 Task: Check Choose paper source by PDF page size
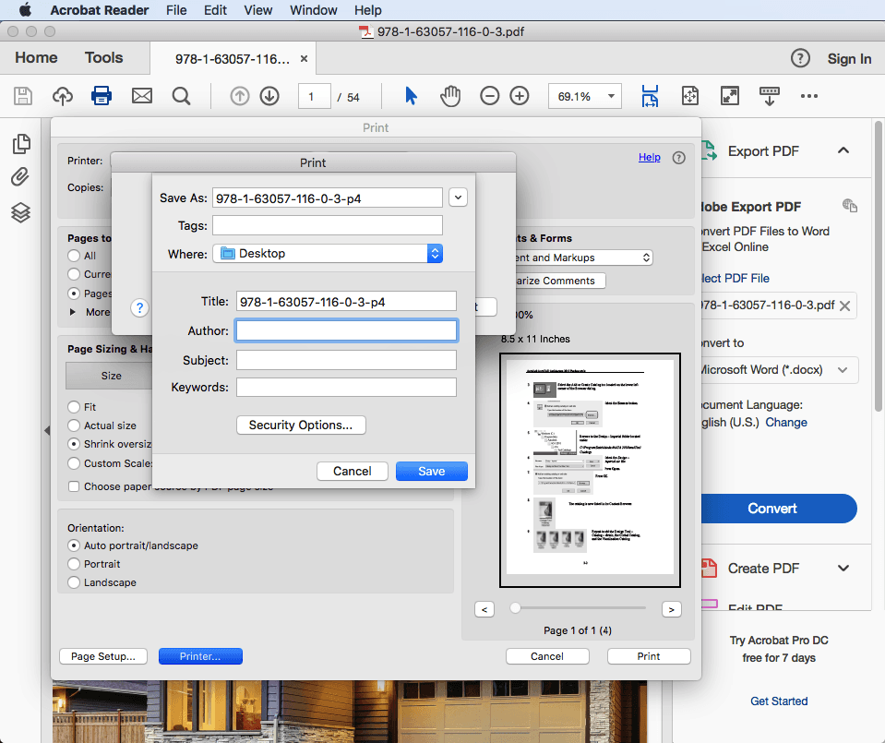73,485
